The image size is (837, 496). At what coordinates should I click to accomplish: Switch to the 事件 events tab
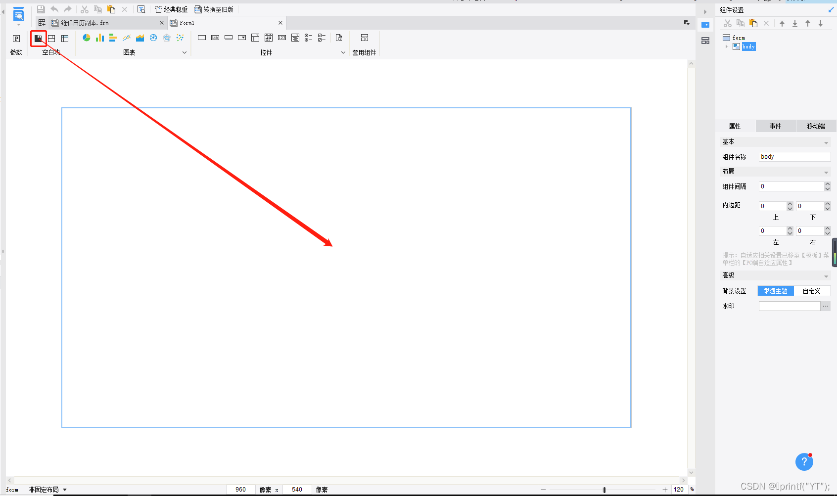click(776, 126)
